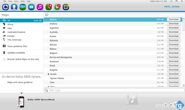Viewport: 185px width, 110px height.
Task: Download the Cayman Islands map
Action: pos(174,78)
